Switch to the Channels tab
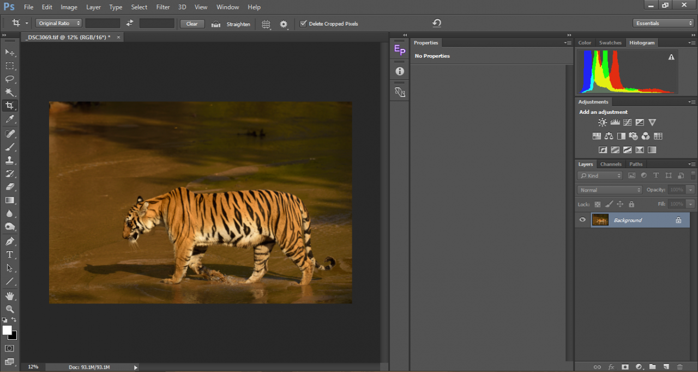Image resolution: width=698 pixels, height=372 pixels. tap(611, 164)
